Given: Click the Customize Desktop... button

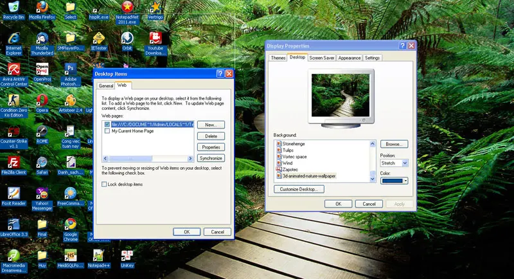Looking at the screenshot, I should tap(299, 189).
